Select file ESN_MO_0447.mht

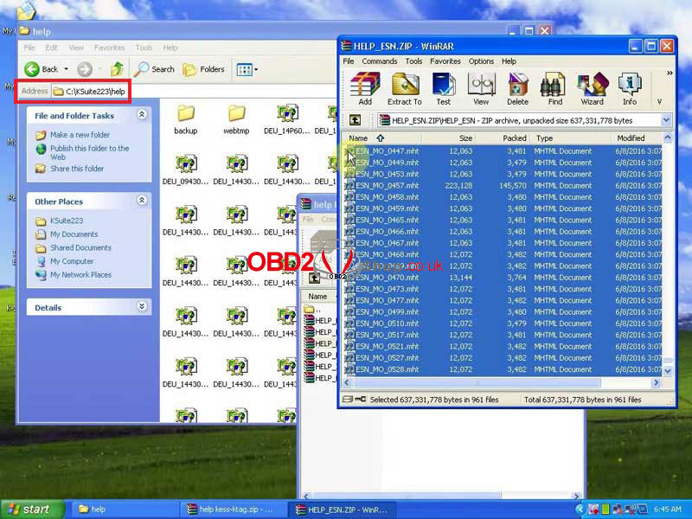tap(503, 151)
